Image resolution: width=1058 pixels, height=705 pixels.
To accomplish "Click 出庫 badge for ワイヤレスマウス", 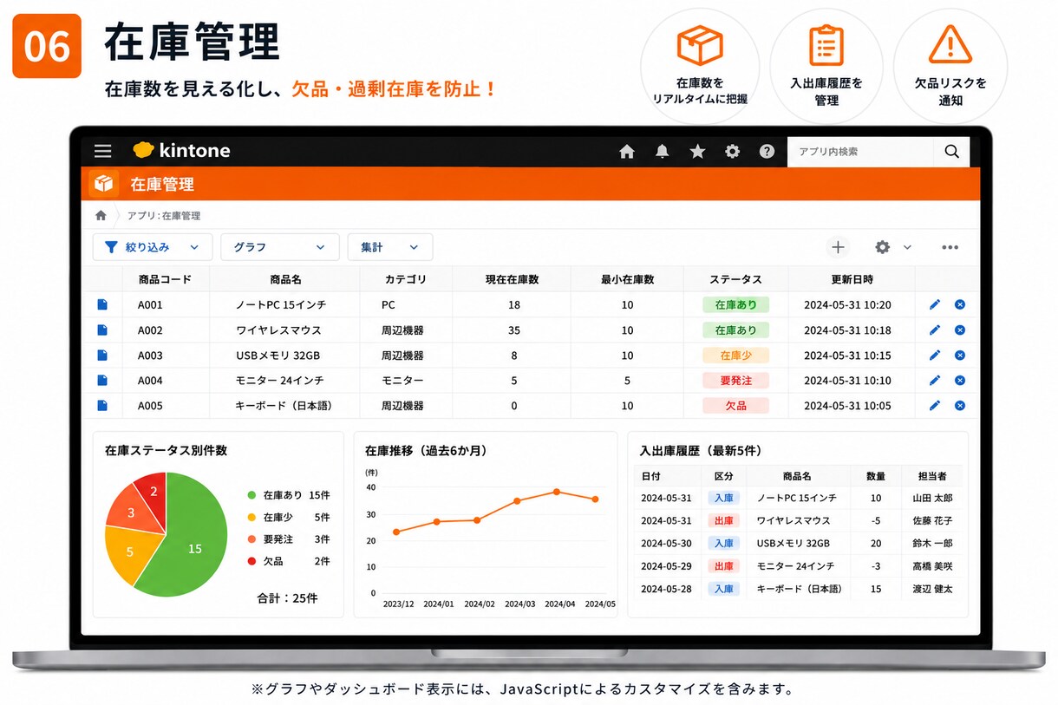I will click(723, 520).
